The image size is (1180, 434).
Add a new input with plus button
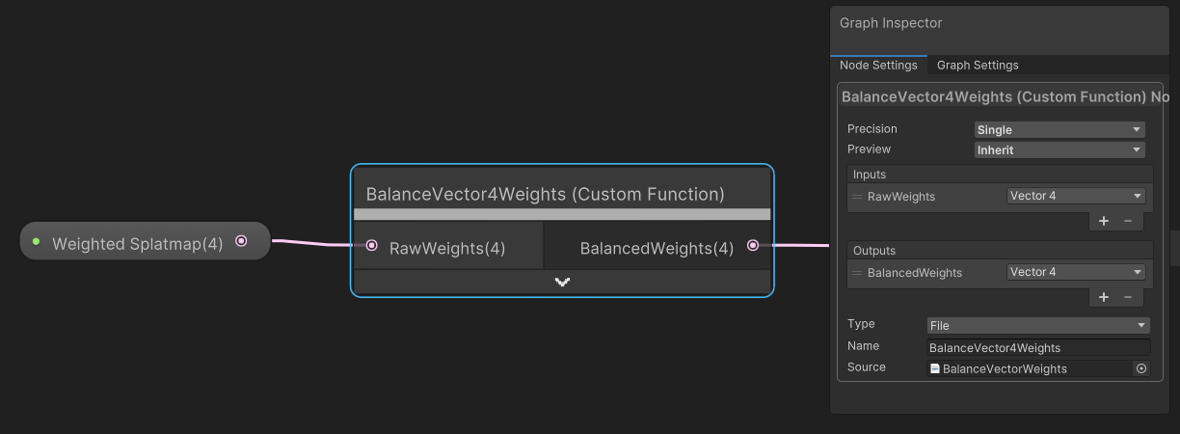(1104, 221)
